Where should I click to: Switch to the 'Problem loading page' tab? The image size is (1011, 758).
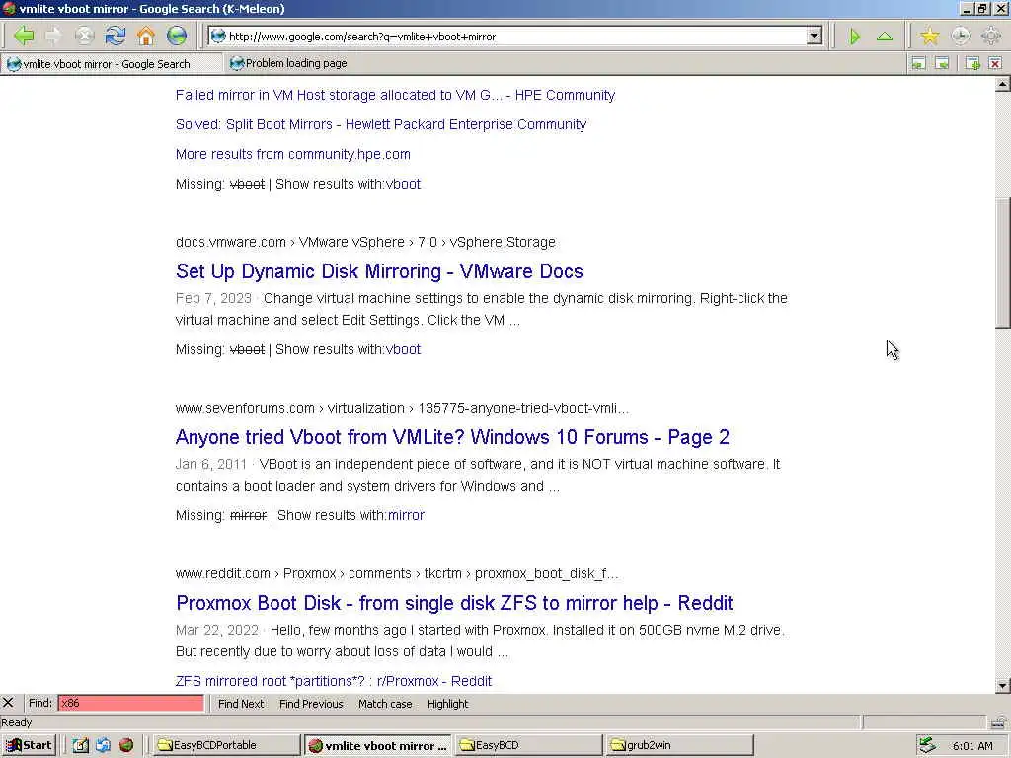[289, 63]
